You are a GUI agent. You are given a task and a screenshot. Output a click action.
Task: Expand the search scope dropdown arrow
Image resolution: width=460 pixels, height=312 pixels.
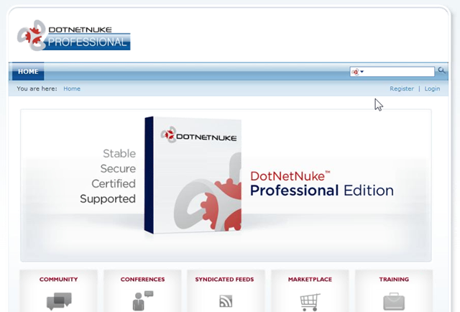coord(362,72)
